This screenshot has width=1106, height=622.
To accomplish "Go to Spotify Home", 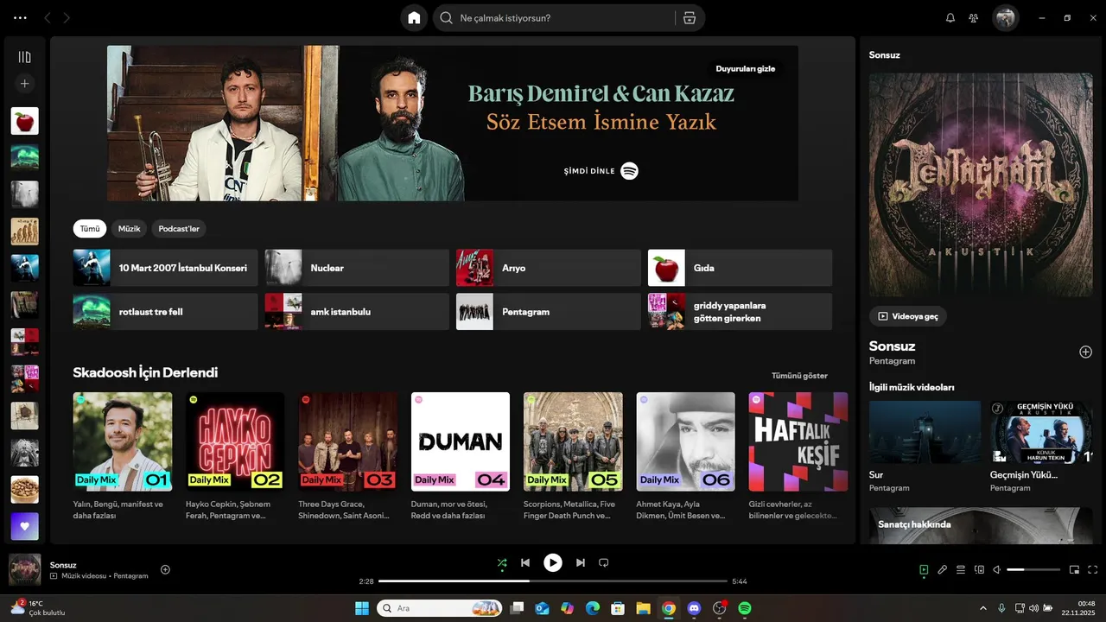I will point(414,17).
